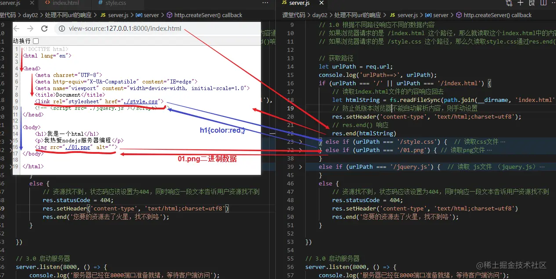Open More Actions menu in left editor
This screenshot has height=279, width=556.
tap(265, 3)
